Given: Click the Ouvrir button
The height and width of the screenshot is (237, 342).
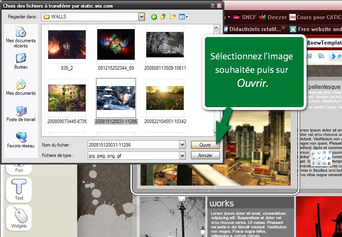Looking at the screenshot, I should 205,145.
